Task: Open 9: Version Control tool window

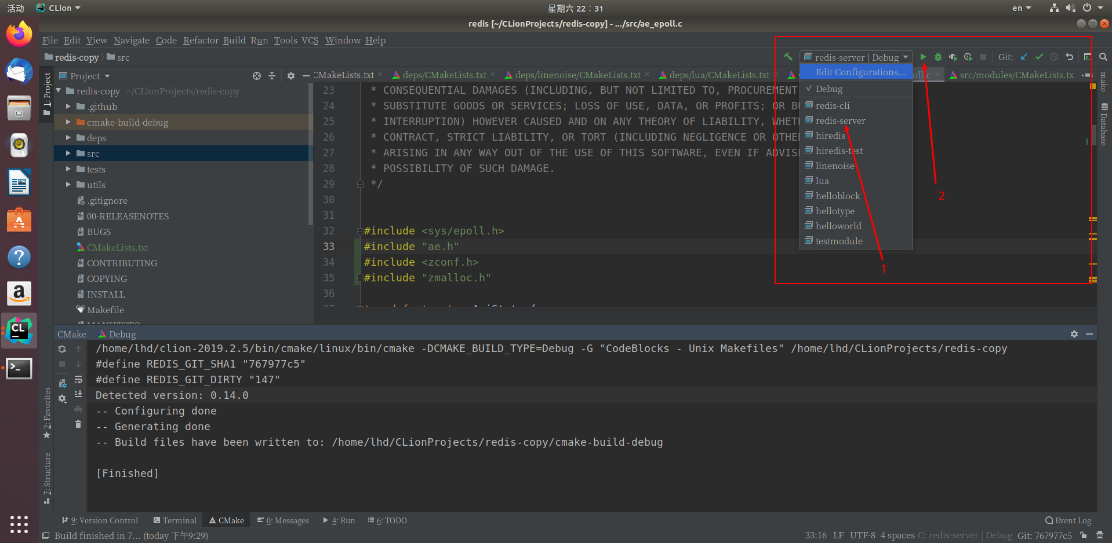Action: coord(100,520)
